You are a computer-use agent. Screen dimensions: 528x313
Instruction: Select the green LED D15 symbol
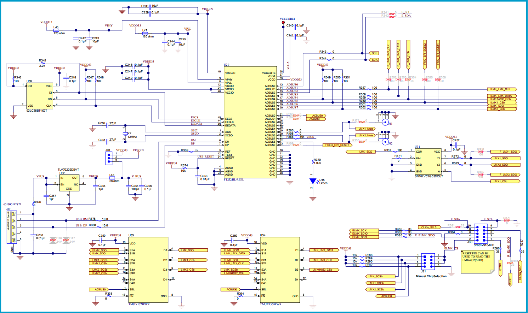click(x=313, y=181)
